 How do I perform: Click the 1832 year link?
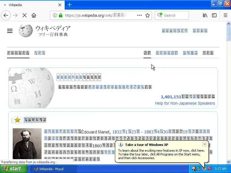[x=117, y=132]
